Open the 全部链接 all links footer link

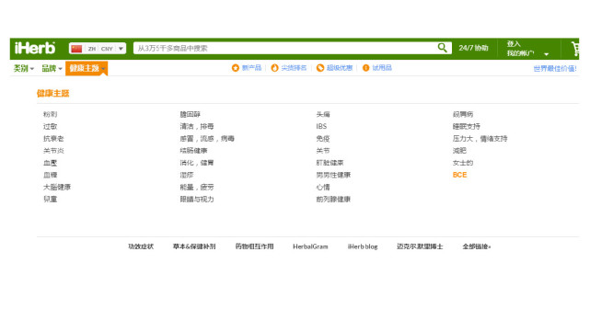click(x=477, y=246)
